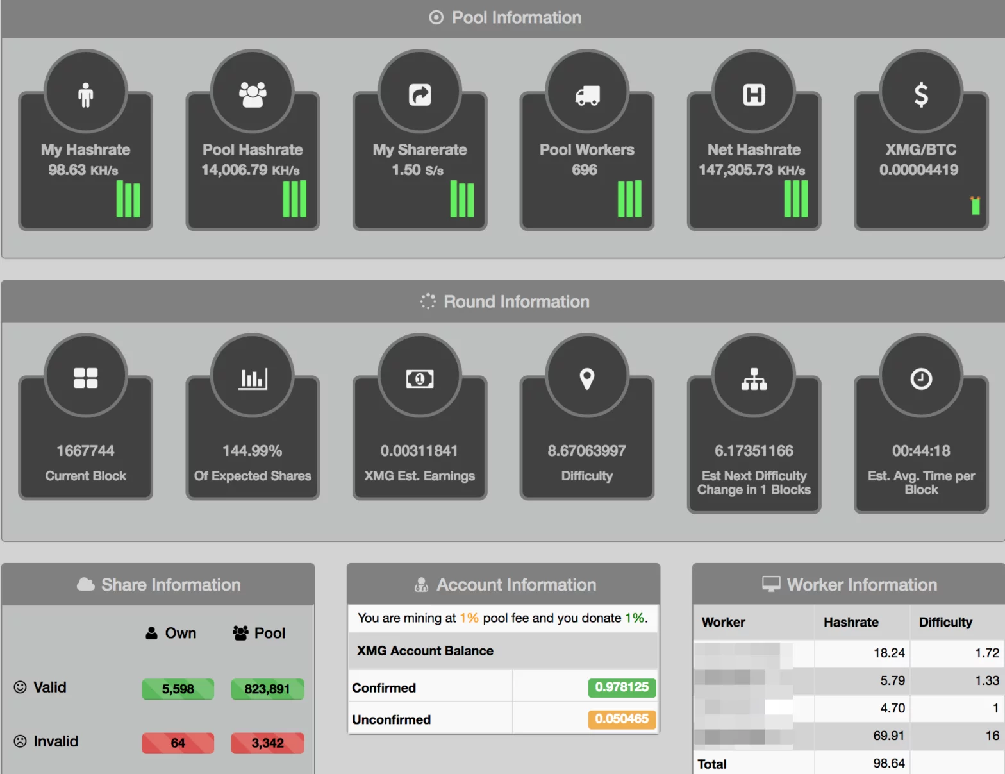Click the Expected Shares bar chart icon
Viewport: 1005px width, 774px height.
click(x=253, y=378)
